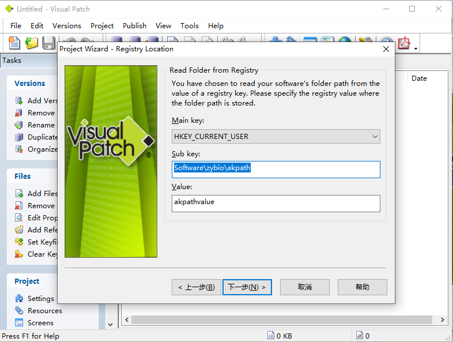The image size is (453, 342).
Task: Click the New Project toolbar icon
Action: click(x=14, y=43)
